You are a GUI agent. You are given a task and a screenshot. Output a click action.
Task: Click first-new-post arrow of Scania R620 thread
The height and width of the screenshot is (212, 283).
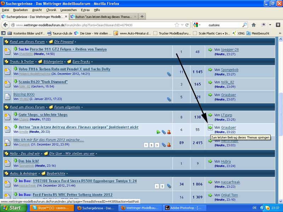[16, 81]
